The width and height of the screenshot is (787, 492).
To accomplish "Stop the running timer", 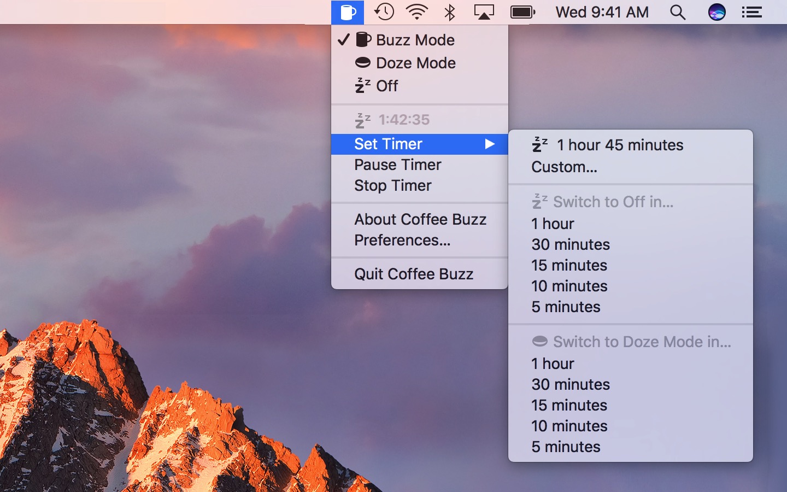I will pyautogui.click(x=392, y=185).
